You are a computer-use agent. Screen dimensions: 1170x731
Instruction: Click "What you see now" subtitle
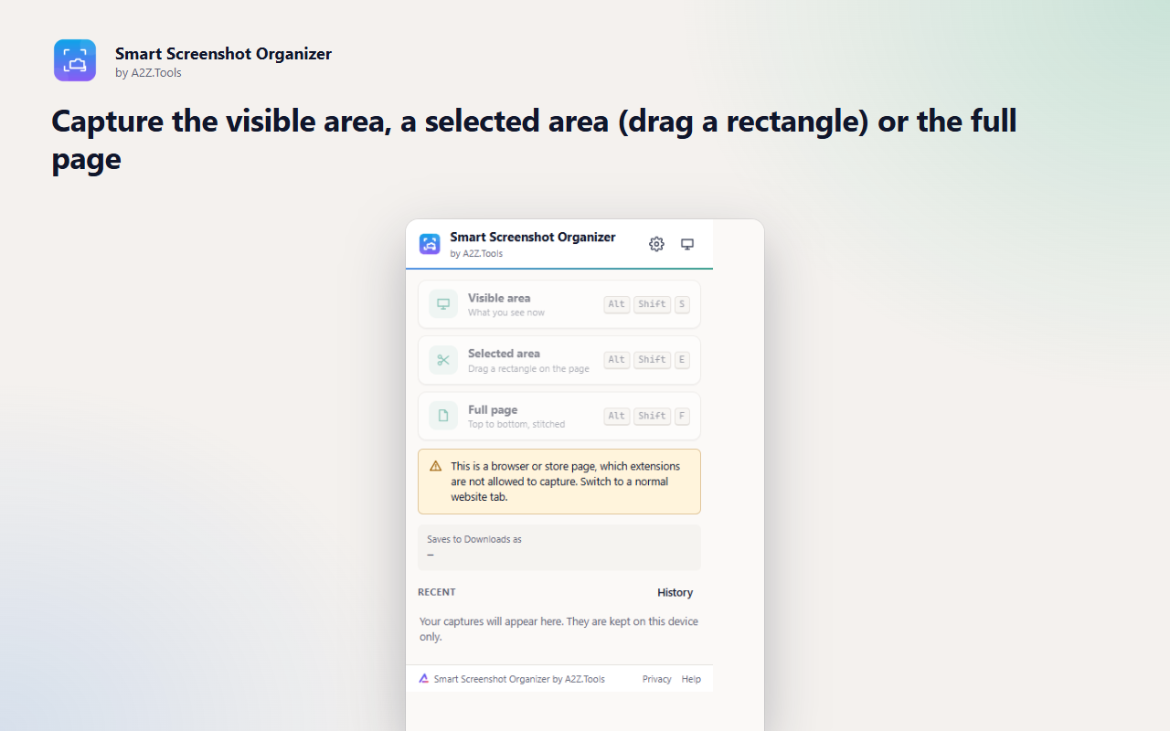[x=506, y=313]
